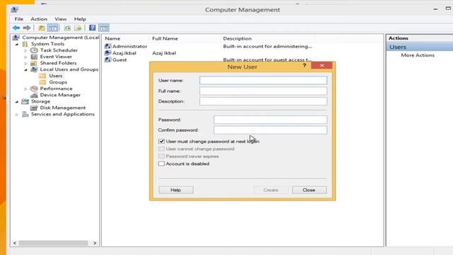The image size is (453, 255).
Task: Collapse the System Tools tree node
Action: pos(17,44)
